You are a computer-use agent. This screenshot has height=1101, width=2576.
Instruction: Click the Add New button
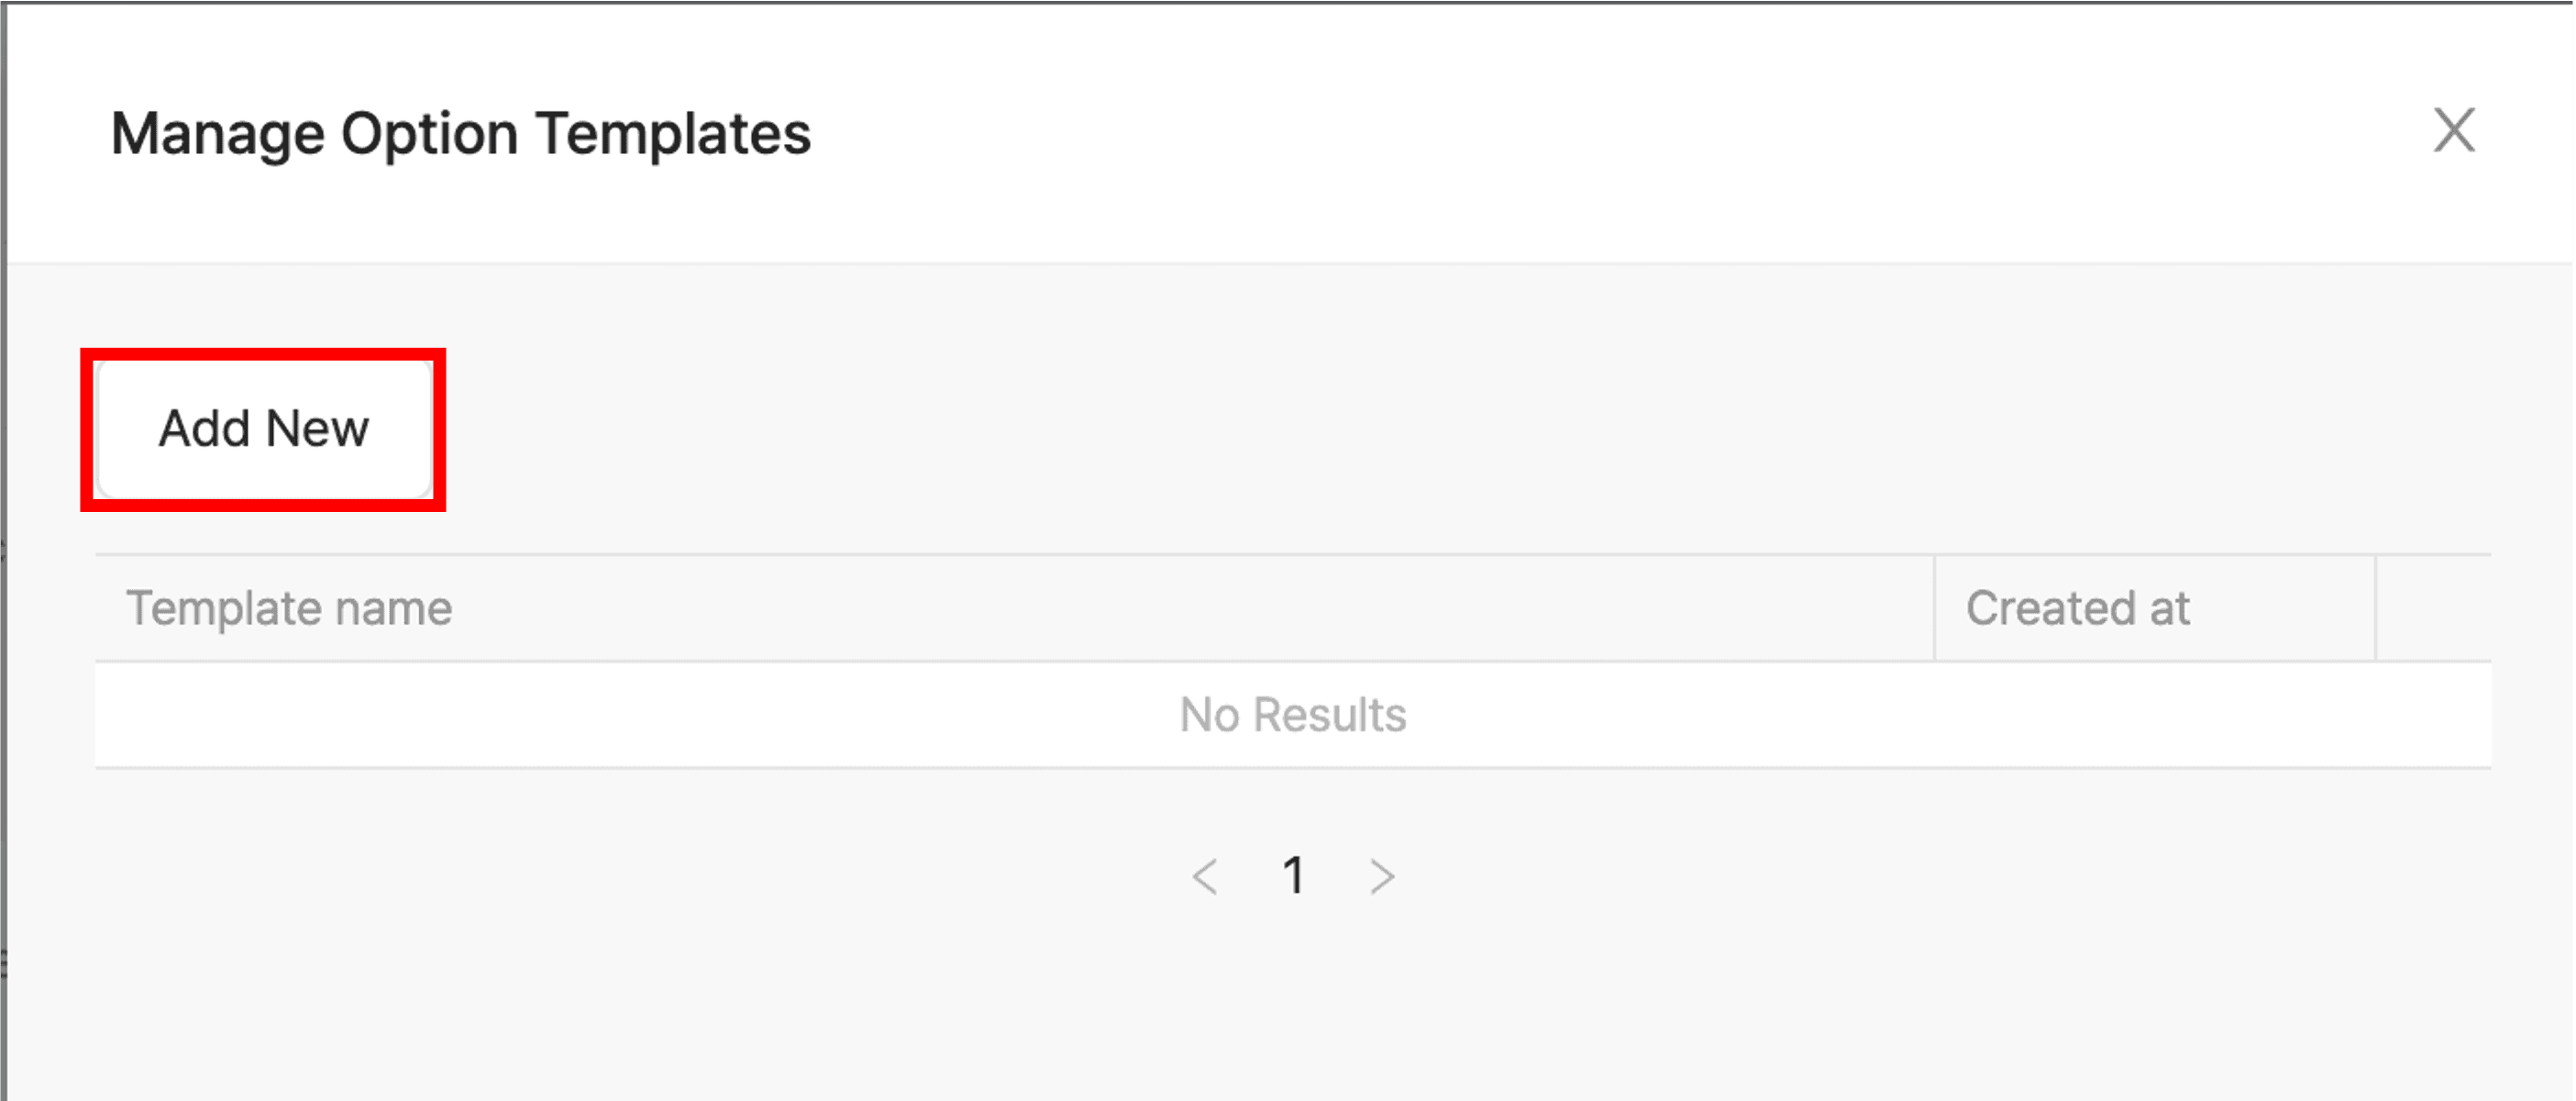tap(263, 428)
